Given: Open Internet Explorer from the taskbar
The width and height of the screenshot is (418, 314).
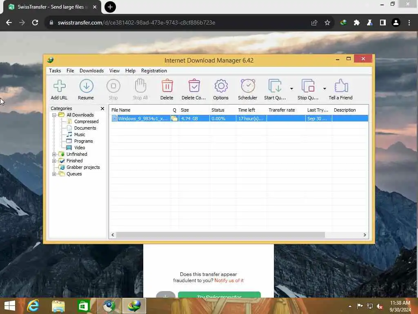Looking at the screenshot, I should point(33,306).
